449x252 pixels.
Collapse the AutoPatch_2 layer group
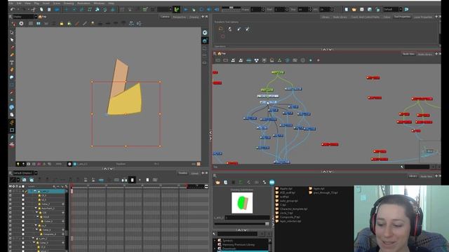36,209
